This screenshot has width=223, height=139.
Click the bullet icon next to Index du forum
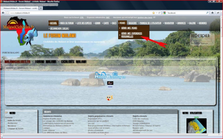(6, 120)
